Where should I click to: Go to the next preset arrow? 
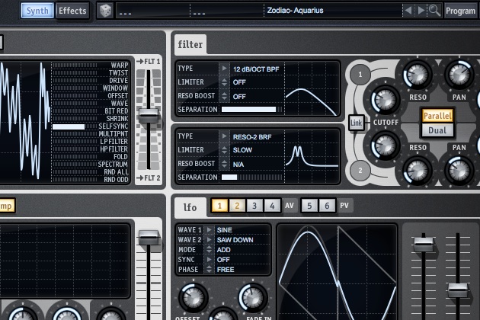[421, 11]
